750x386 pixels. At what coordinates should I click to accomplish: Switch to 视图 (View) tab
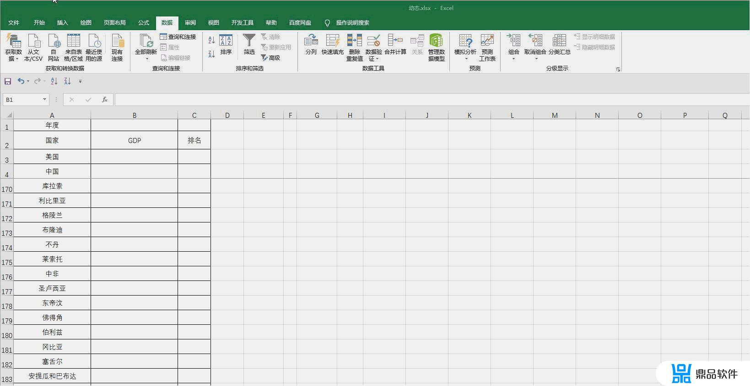213,23
